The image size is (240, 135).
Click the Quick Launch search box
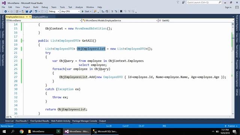[x=204, y=3]
